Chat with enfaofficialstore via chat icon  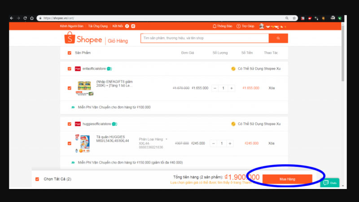pos(109,69)
